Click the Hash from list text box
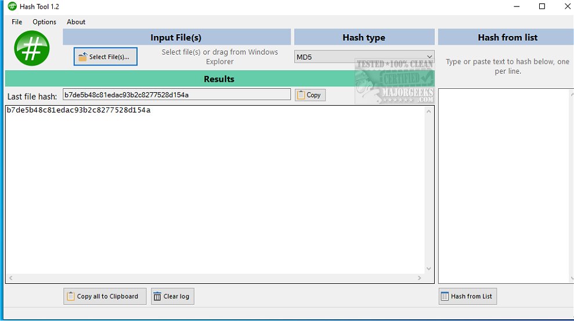The width and height of the screenshot is (574, 321). point(505,186)
